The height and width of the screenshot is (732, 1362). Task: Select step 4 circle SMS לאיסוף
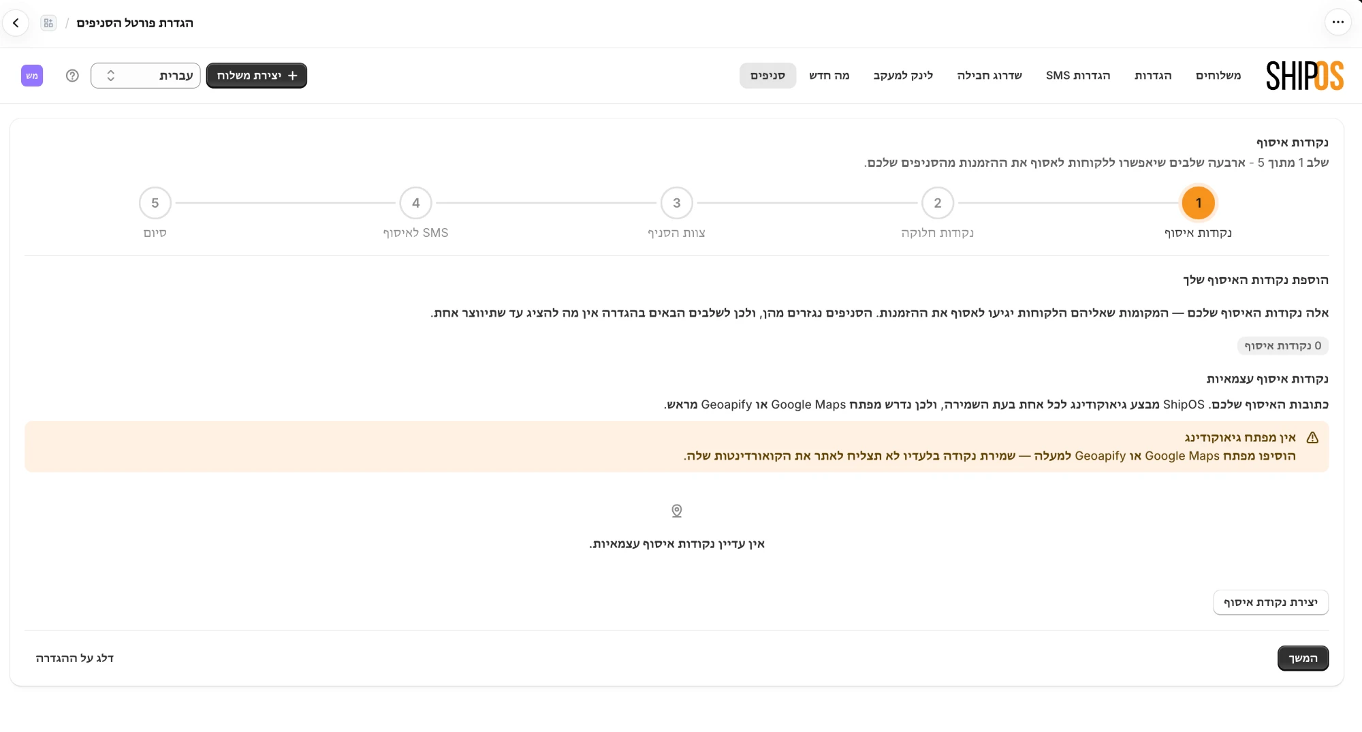pyautogui.click(x=416, y=203)
